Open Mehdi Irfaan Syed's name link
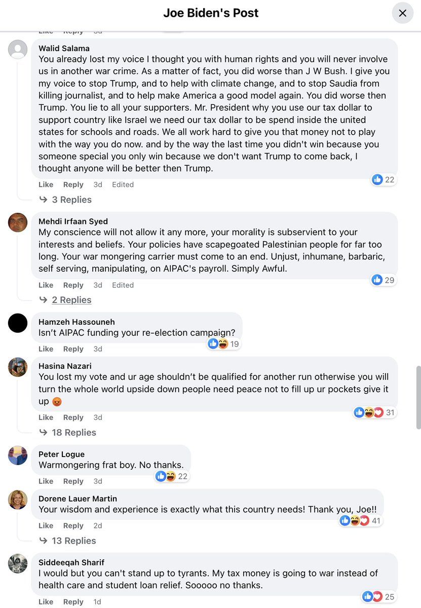The height and width of the screenshot is (608, 421). click(73, 221)
